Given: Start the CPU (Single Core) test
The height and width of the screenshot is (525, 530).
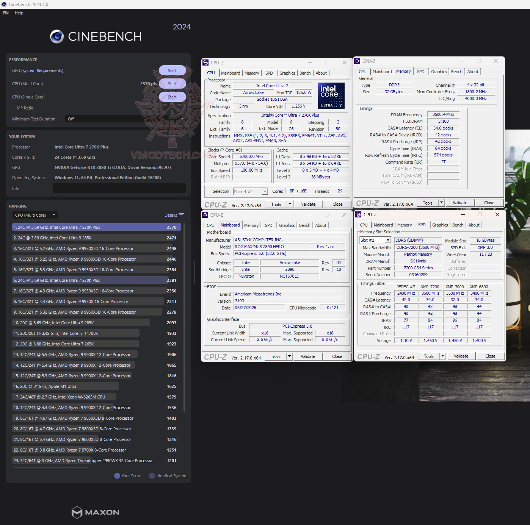Looking at the screenshot, I should (172, 97).
